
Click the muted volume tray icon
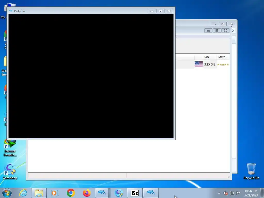(225, 193)
